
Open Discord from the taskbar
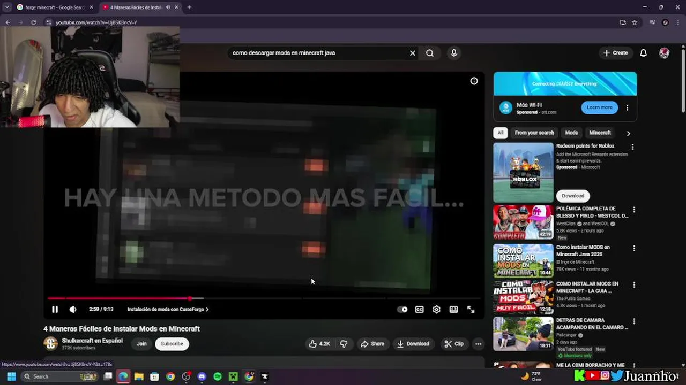(x=202, y=376)
